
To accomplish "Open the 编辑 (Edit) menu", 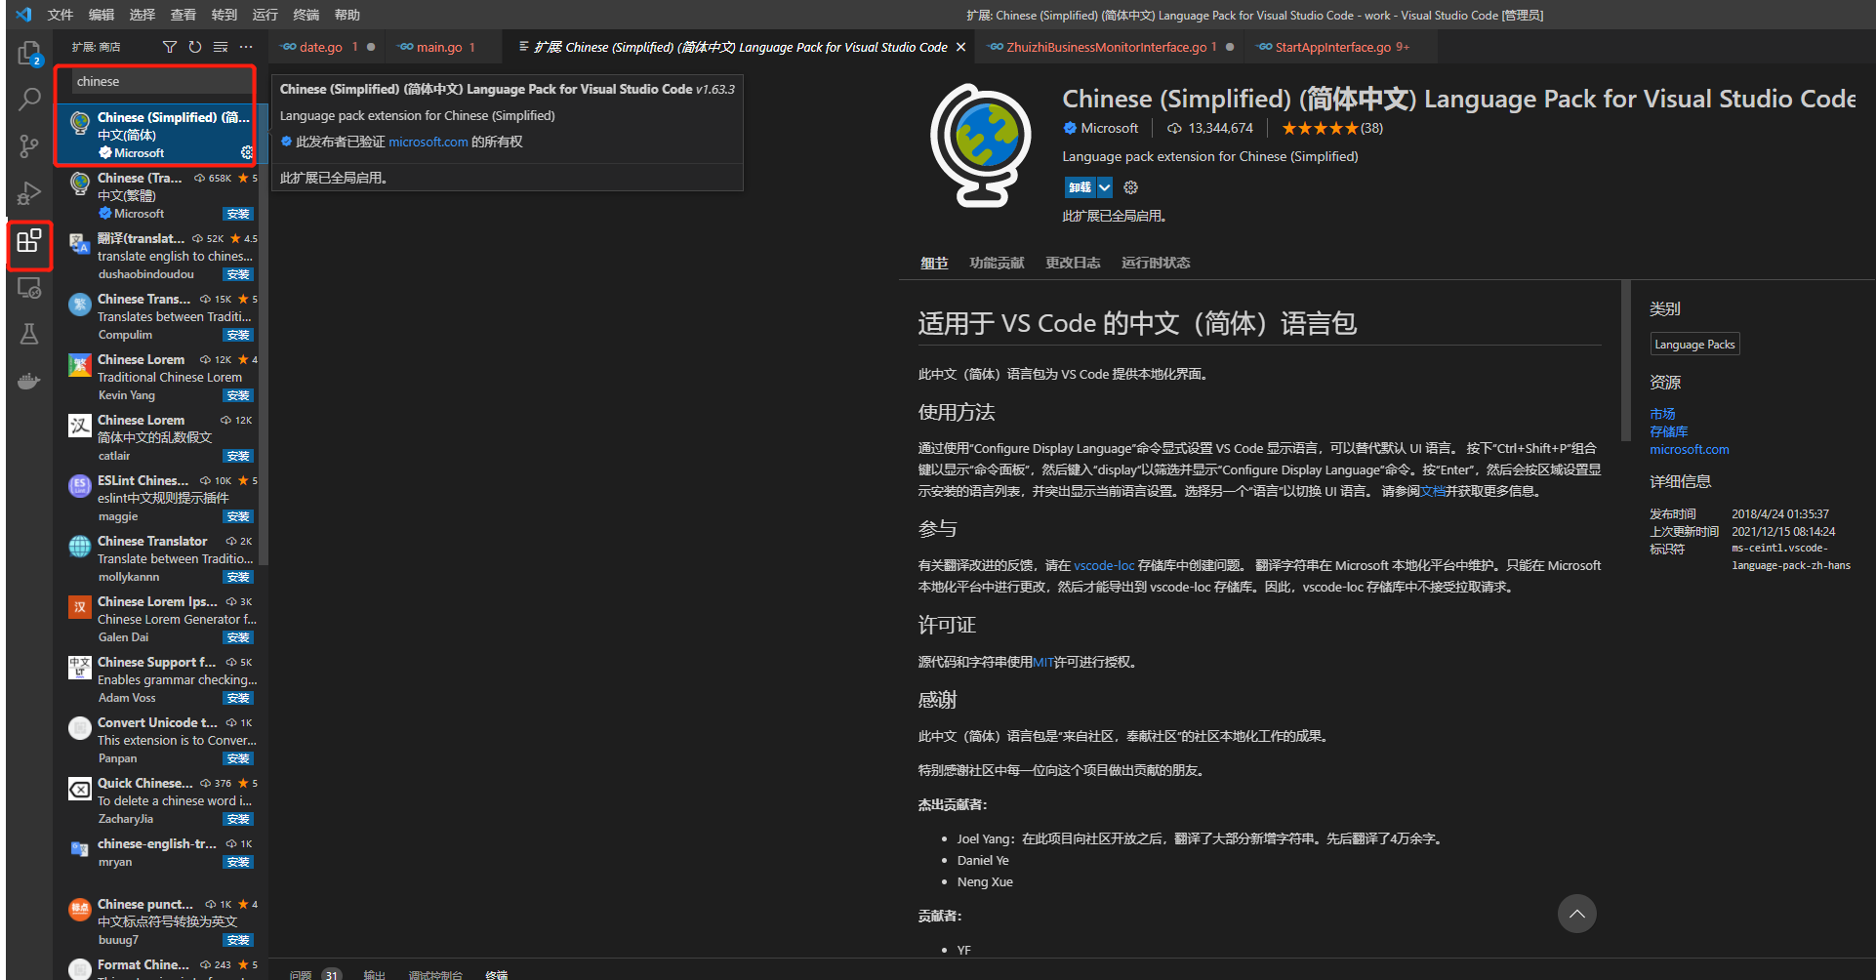I will (102, 15).
